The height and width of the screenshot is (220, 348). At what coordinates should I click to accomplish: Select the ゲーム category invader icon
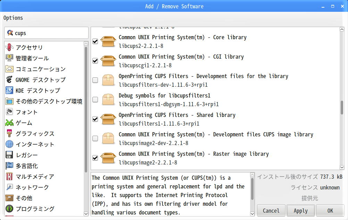[9, 122]
